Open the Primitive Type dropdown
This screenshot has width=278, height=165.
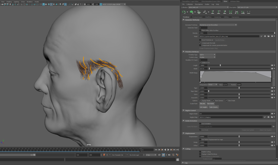(x=207, y=55)
